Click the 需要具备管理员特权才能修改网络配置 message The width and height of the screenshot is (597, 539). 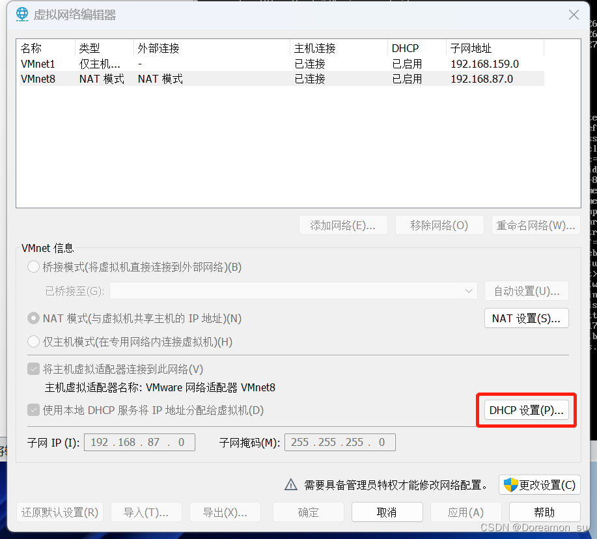coord(396,485)
